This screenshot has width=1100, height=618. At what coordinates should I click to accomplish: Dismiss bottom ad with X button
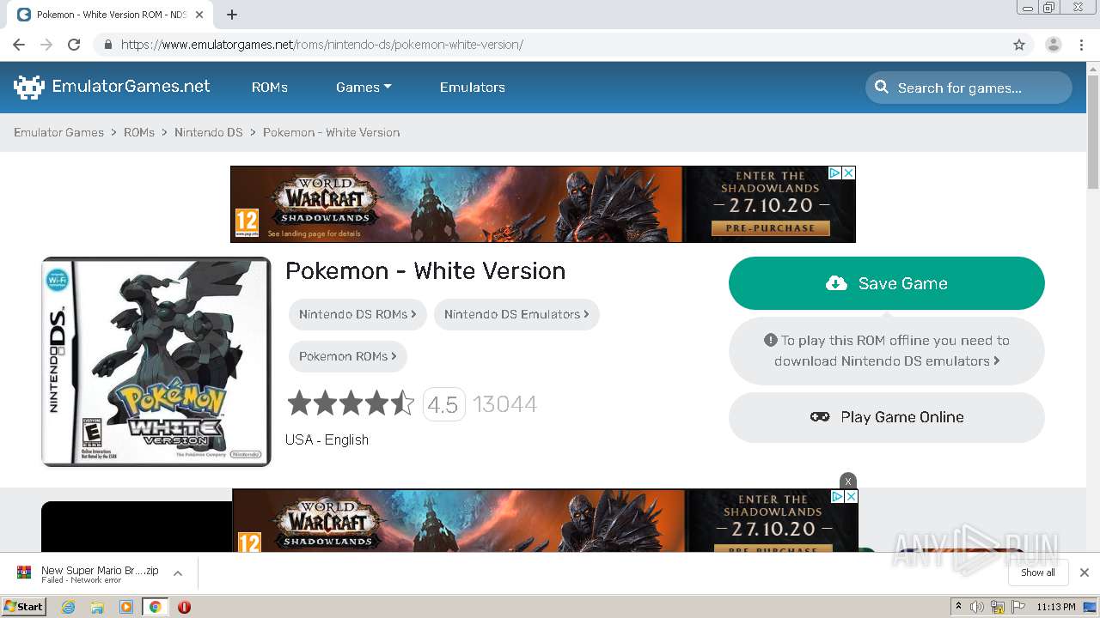[848, 481]
